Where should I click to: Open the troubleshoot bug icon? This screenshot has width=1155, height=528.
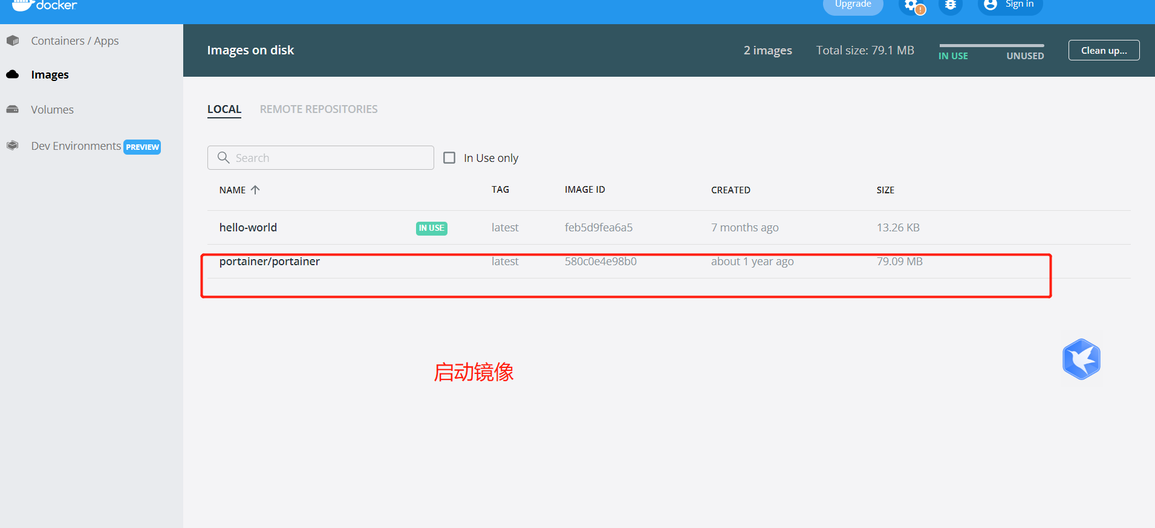pos(951,5)
